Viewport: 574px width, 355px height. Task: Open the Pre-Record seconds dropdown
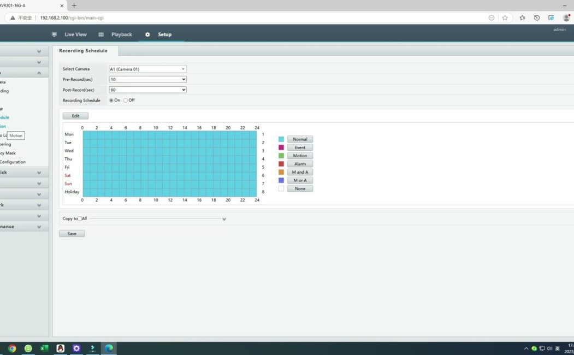pos(147,79)
